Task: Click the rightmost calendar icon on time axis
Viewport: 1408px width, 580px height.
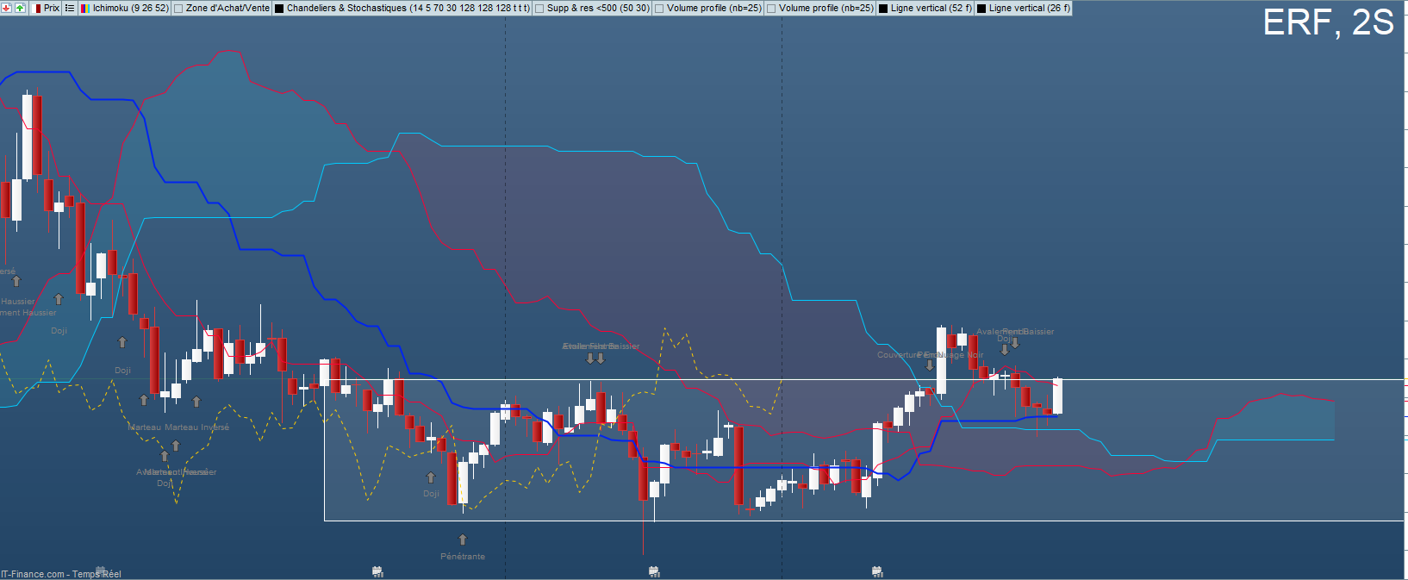Action: 877,571
